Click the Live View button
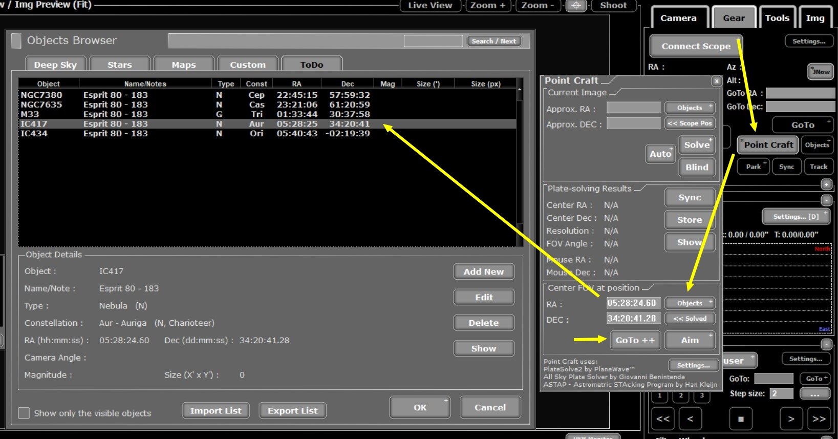 tap(430, 6)
